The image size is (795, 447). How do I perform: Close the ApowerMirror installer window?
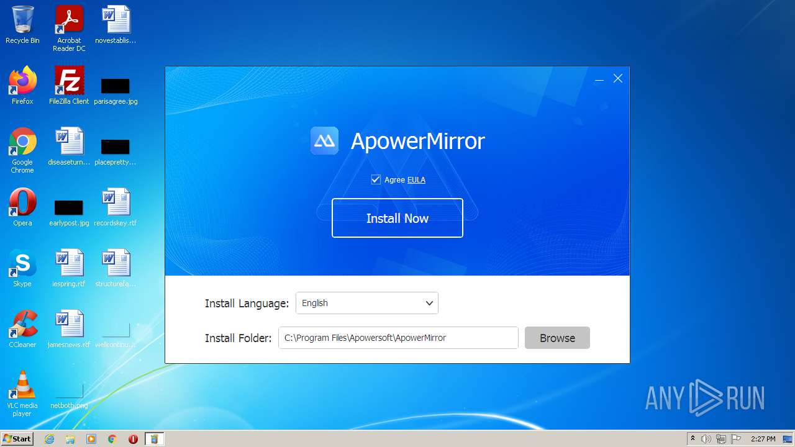coord(618,78)
